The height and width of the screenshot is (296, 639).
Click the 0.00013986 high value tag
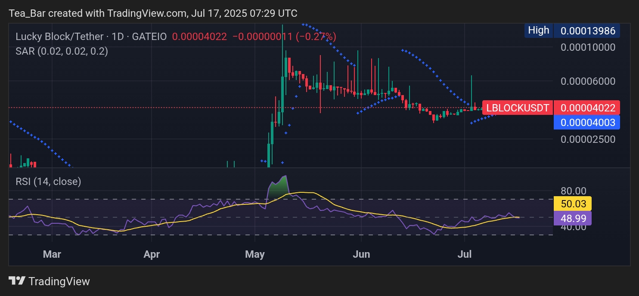coord(586,30)
